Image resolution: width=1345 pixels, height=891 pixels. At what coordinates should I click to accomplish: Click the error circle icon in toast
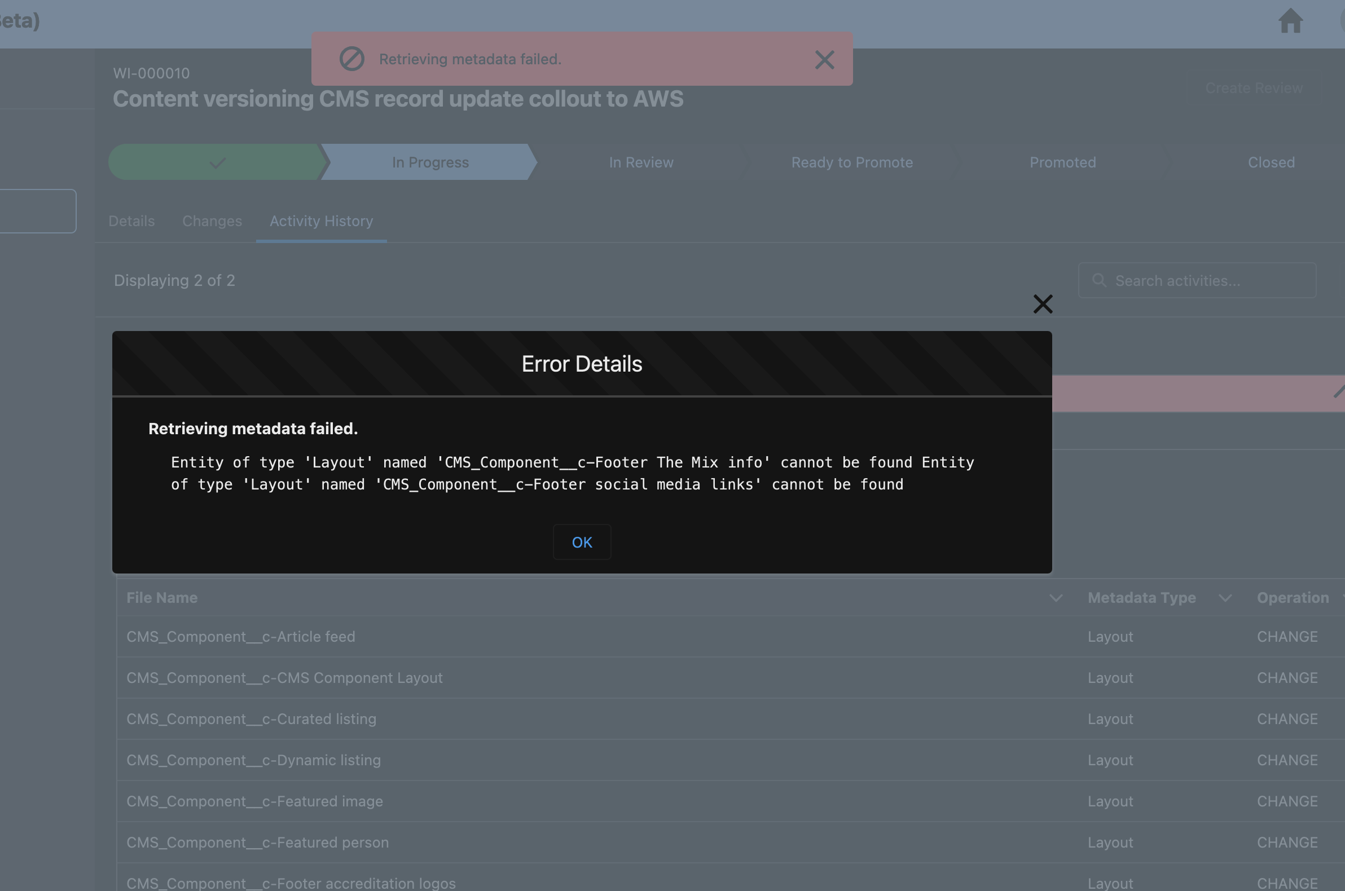(x=351, y=59)
